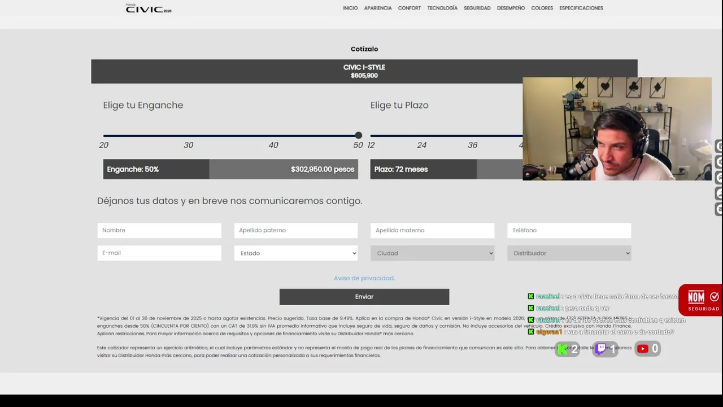Go to the DESEMPEÑO section
The width and height of the screenshot is (723, 407).
coord(511,8)
